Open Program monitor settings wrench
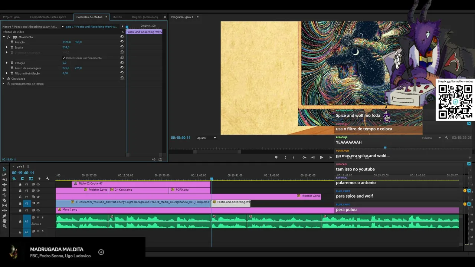This screenshot has width=475, height=267. (447, 138)
